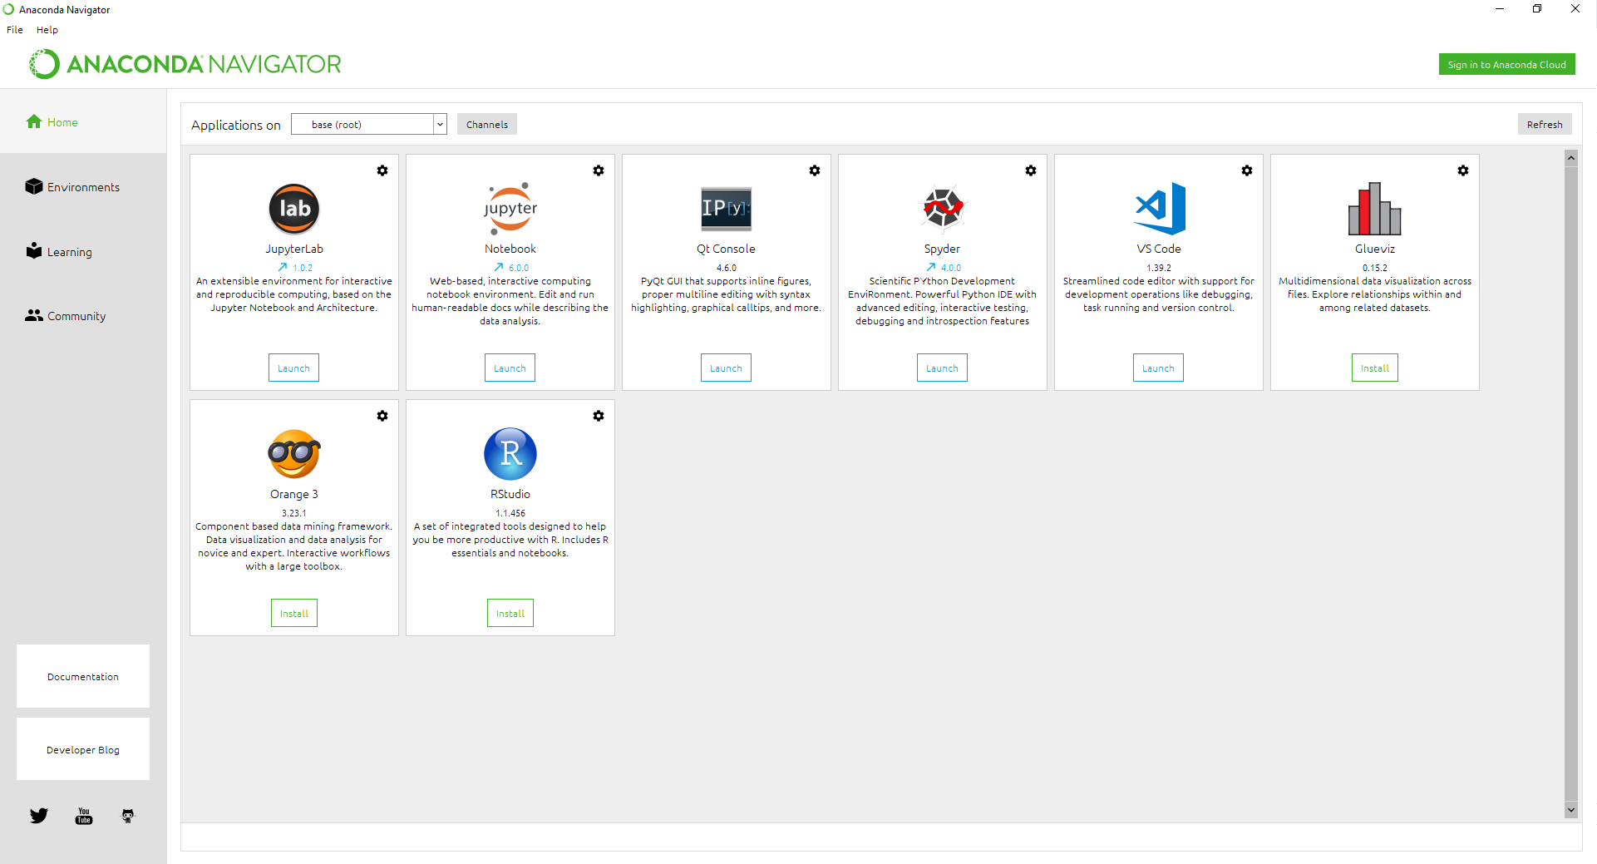This screenshot has height=864, width=1597.
Task: Click the GitHub icon in sidebar
Action: point(128,816)
